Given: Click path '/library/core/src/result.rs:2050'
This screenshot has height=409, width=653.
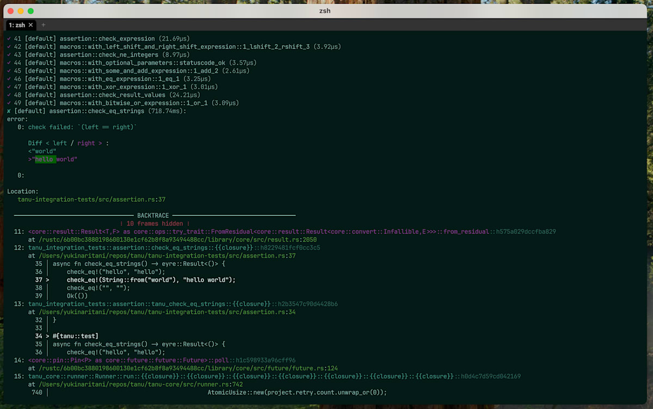Looking at the screenshot, I should 178,239.
